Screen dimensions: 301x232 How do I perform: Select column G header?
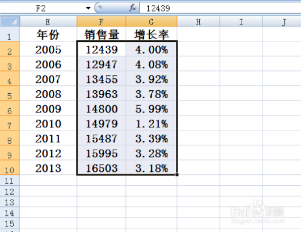click(x=152, y=22)
